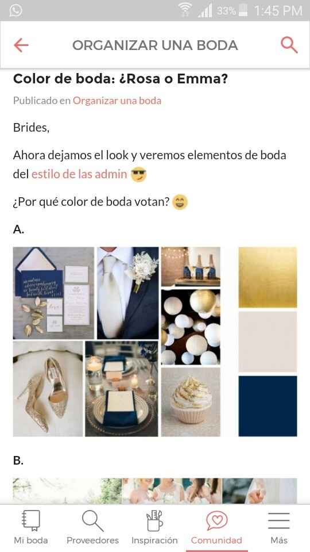310x552 pixels.
Task: Open Más hamburger menu icon
Action: pyautogui.click(x=279, y=521)
